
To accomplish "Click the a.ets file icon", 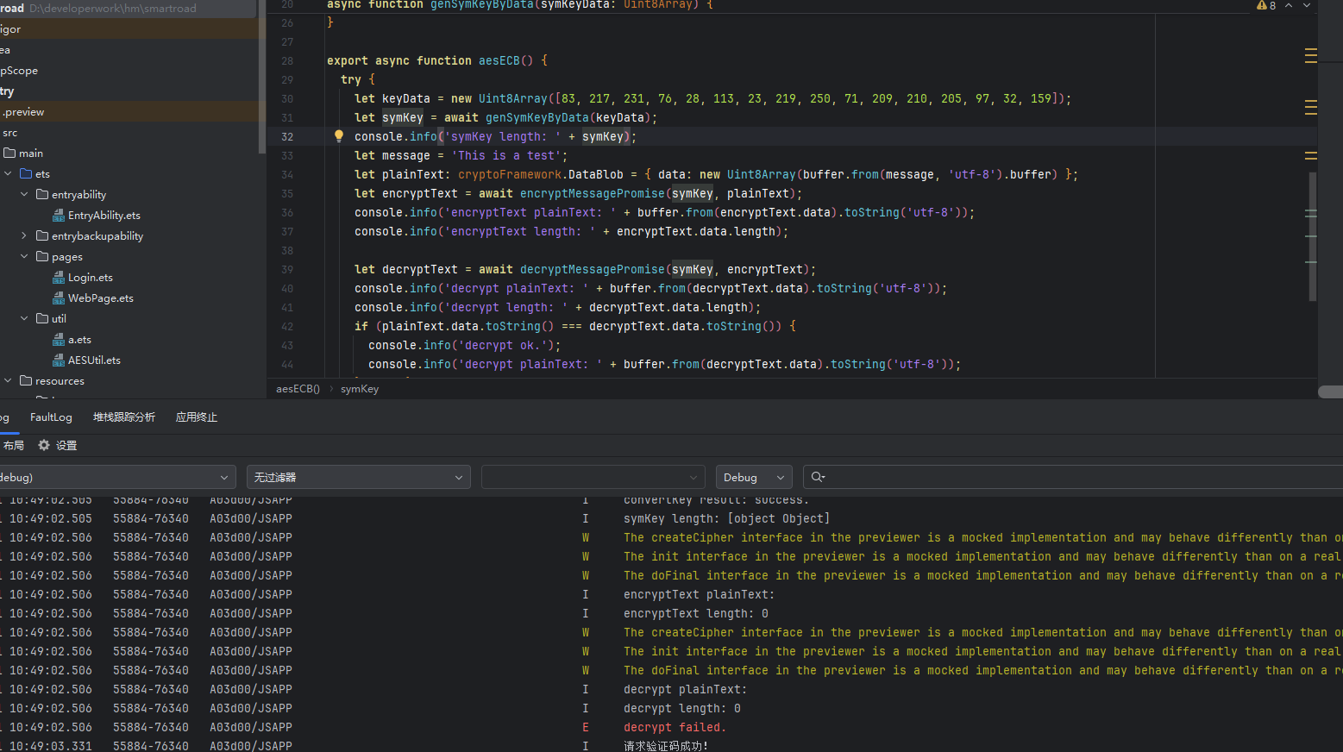I will pos(59,340).
